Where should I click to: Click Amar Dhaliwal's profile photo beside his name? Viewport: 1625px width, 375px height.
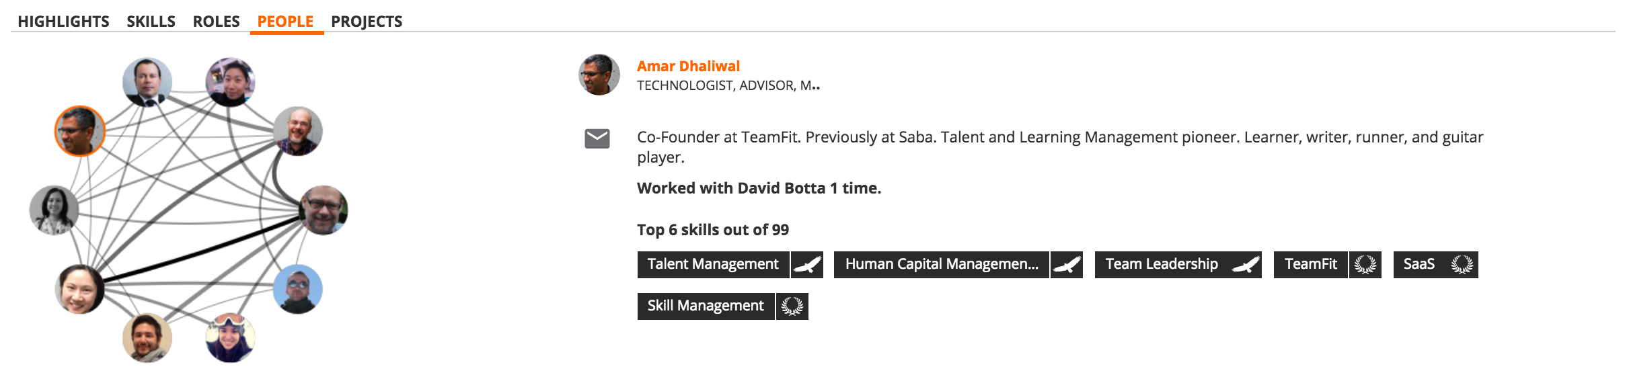click(599, 75)
